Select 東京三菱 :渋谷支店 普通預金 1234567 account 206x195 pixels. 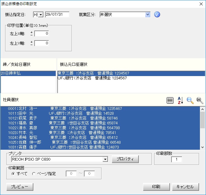[131, 73]
